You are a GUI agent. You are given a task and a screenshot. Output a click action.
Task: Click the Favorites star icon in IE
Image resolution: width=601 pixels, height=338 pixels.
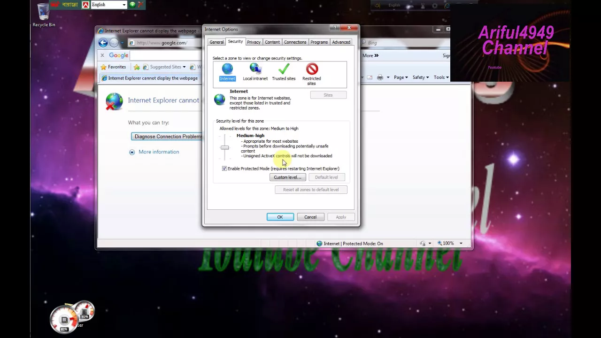104,67
